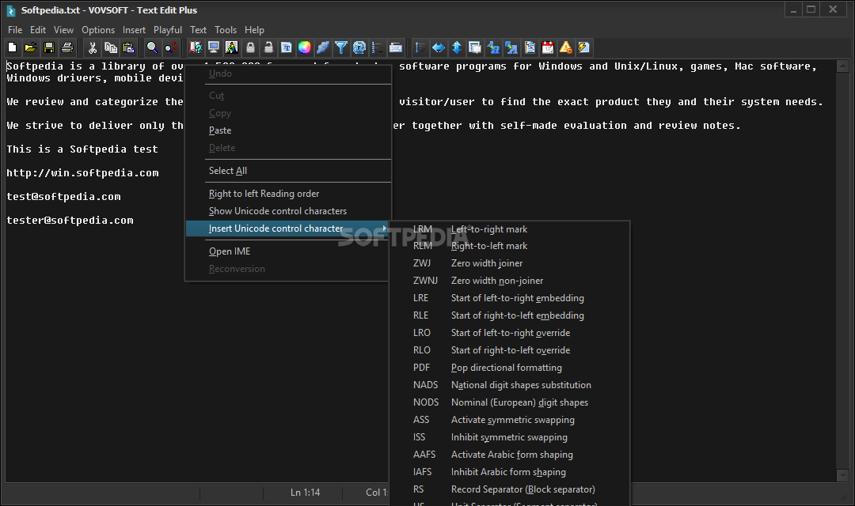Open the View menu

pyautogui.click(x=63, y=30)
